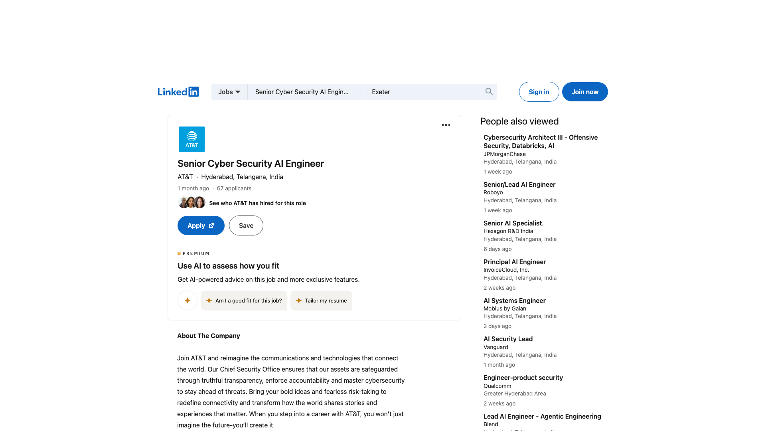766x431 pixels.
Task: Open the AI Systems Engineer listing
Action: coord(514,301)
